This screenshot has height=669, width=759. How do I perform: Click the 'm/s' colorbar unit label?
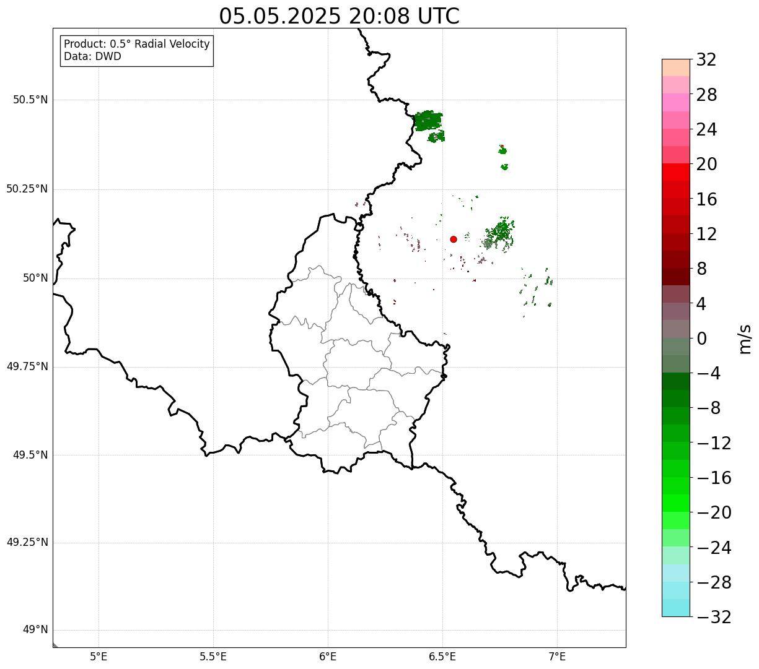(745, 339)
